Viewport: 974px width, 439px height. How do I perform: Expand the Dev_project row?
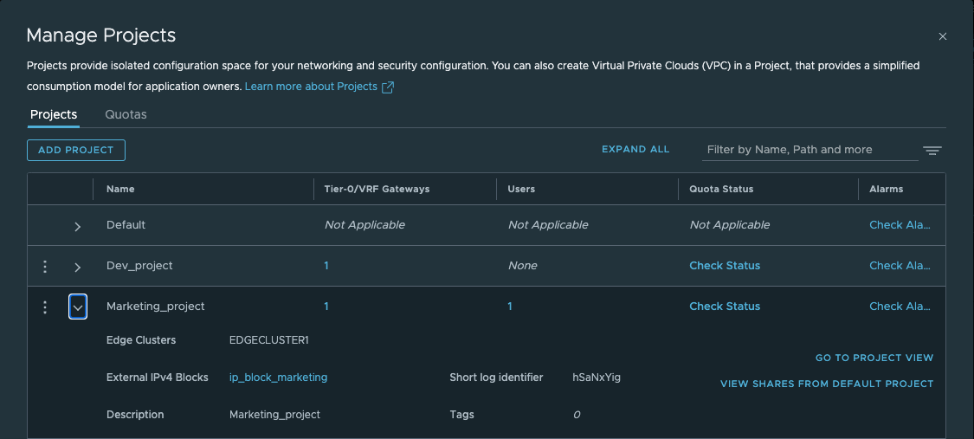(77, 267)
